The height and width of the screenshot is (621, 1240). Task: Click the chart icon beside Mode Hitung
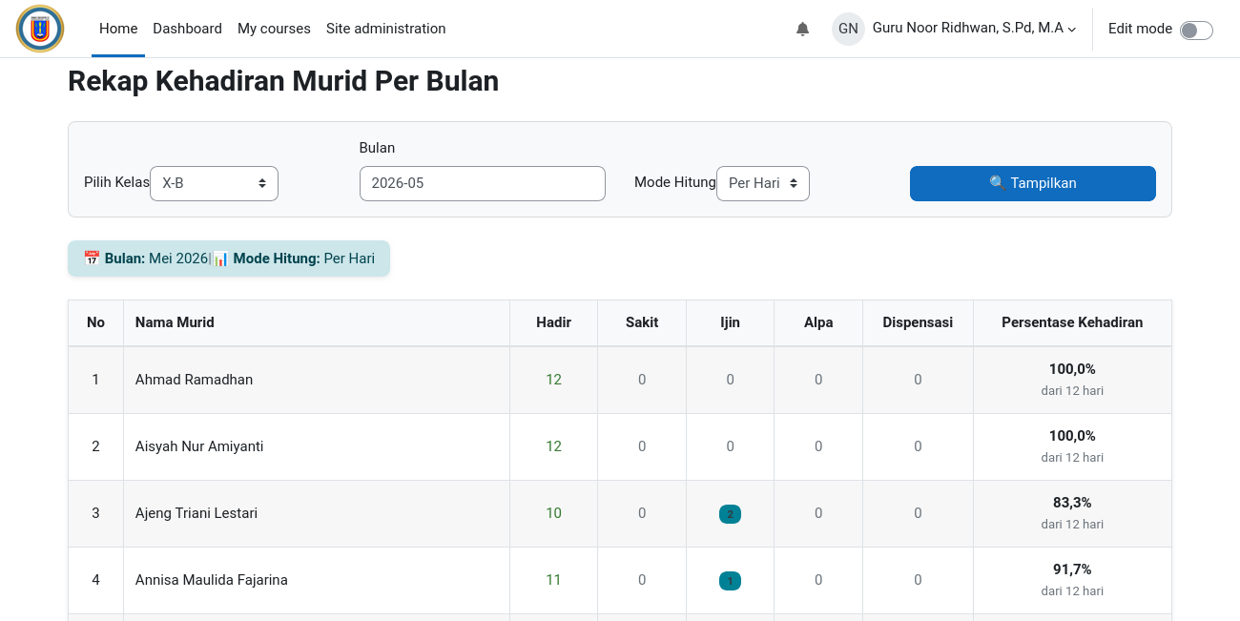click(x=220, y=259)
